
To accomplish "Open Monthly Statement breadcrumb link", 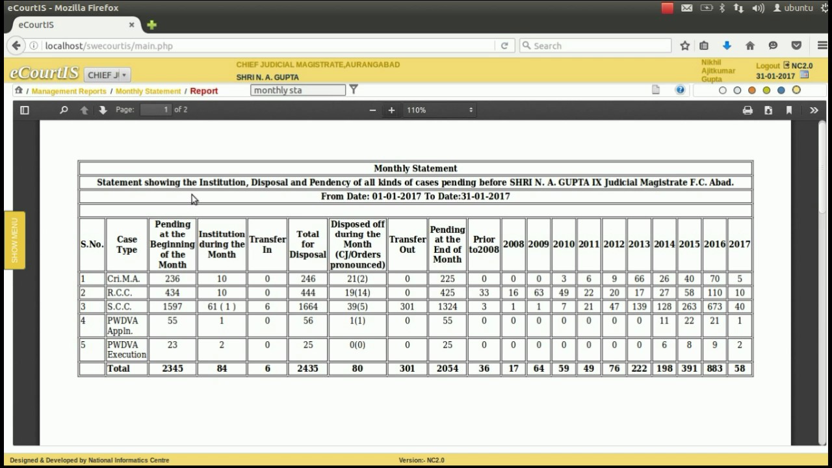I will pos(148,91).
